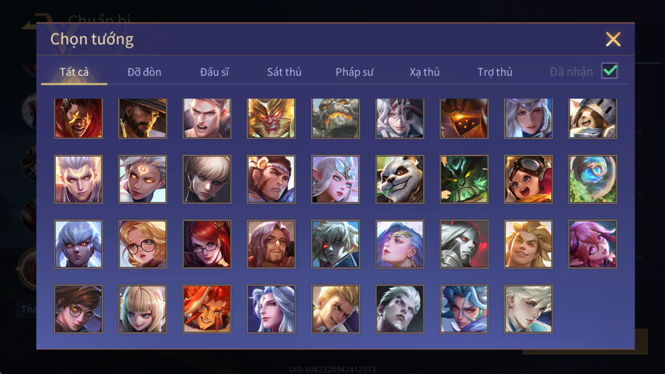Select the Đấu sĩ tab
Viewport: 665px width, 374px height.
point(214,72)
